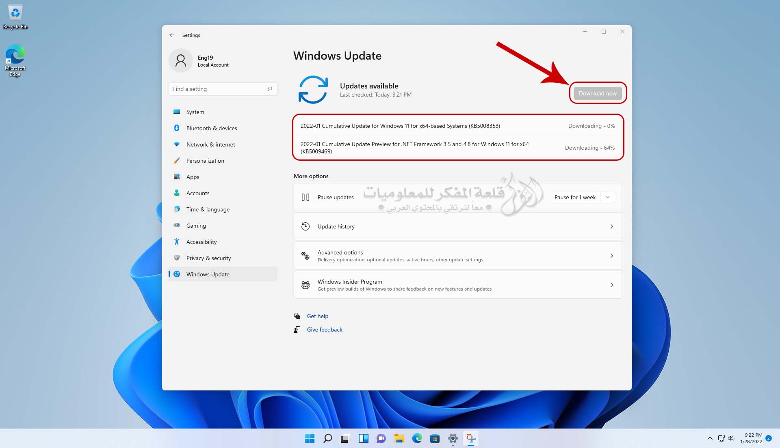This screenshot has width=780, height=448.
Task: Expand Advanced options chevron
Action: pos(612,256)
